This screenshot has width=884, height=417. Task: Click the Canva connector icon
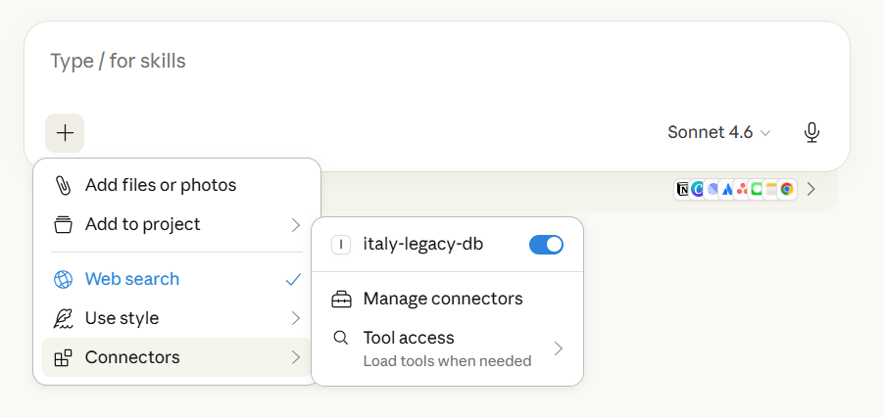698,189
